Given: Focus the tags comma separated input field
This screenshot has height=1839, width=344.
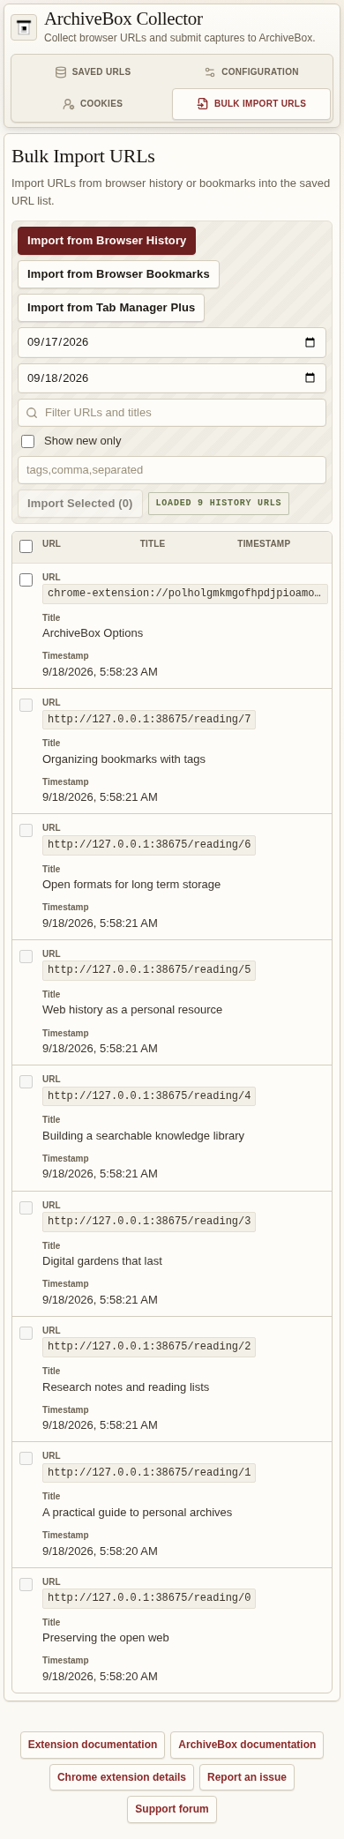Looking at the screenshot, I should (x=172, y=470).
